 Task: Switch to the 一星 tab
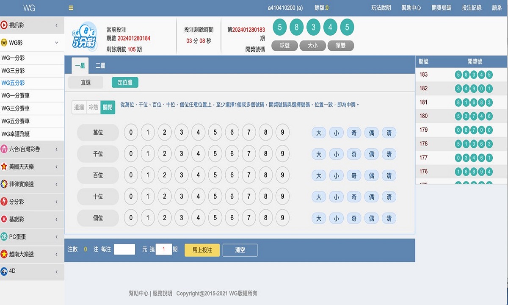point(80,66)
